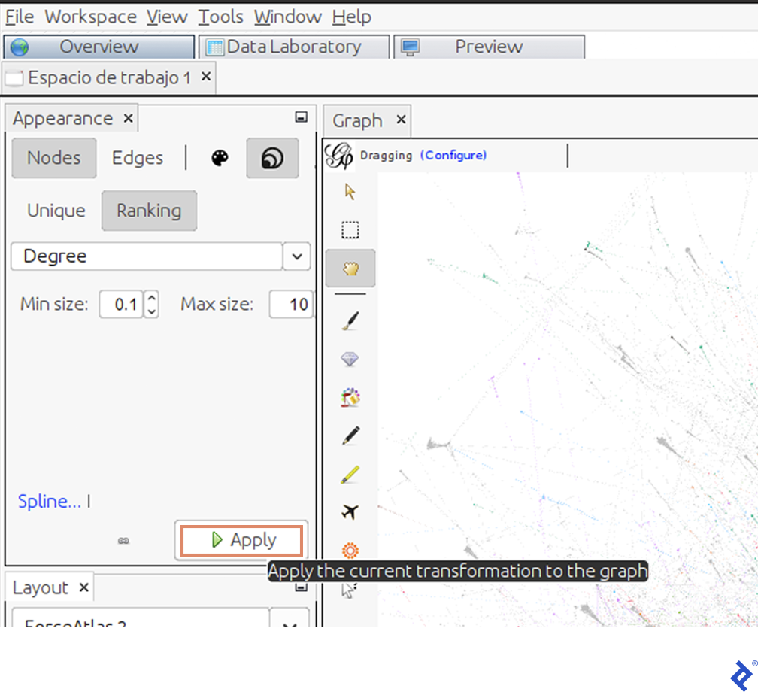Switch to Ranking mode

pos(149,211)
